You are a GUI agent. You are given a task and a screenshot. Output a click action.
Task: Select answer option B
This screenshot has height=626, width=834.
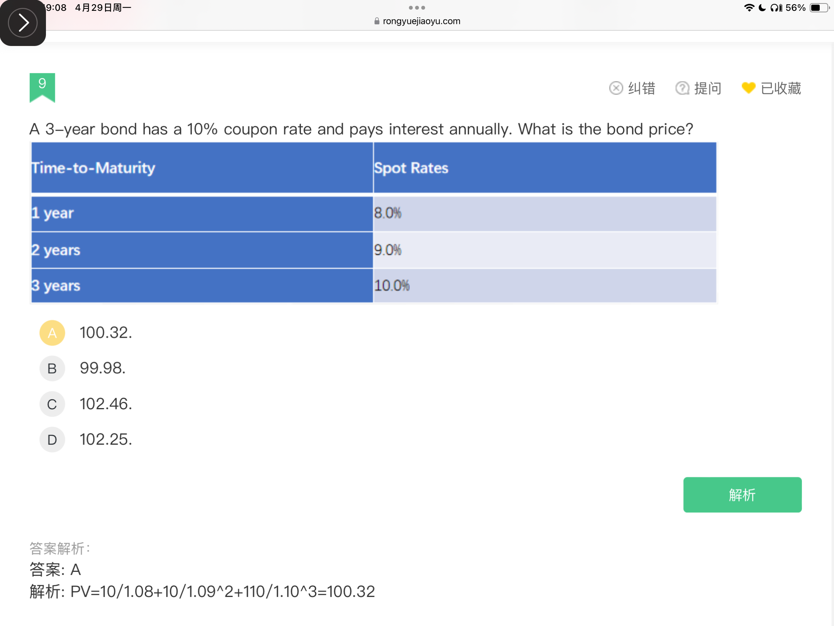(52, 368)
